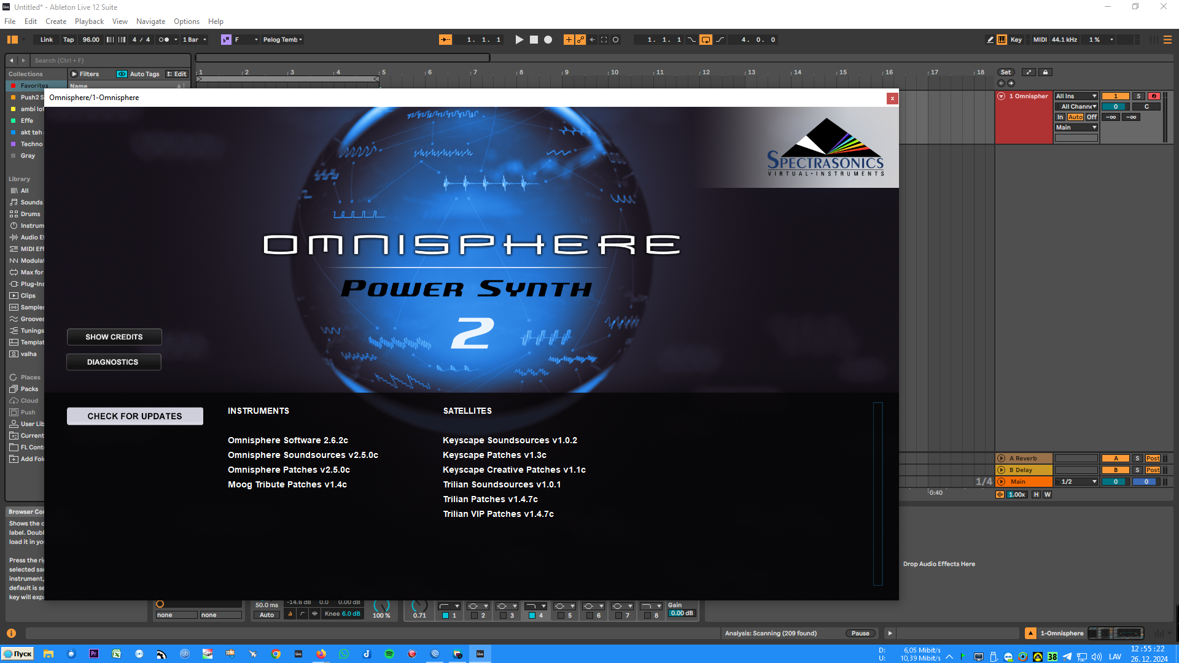Click the tempo 96.00 field

[91, 40]
